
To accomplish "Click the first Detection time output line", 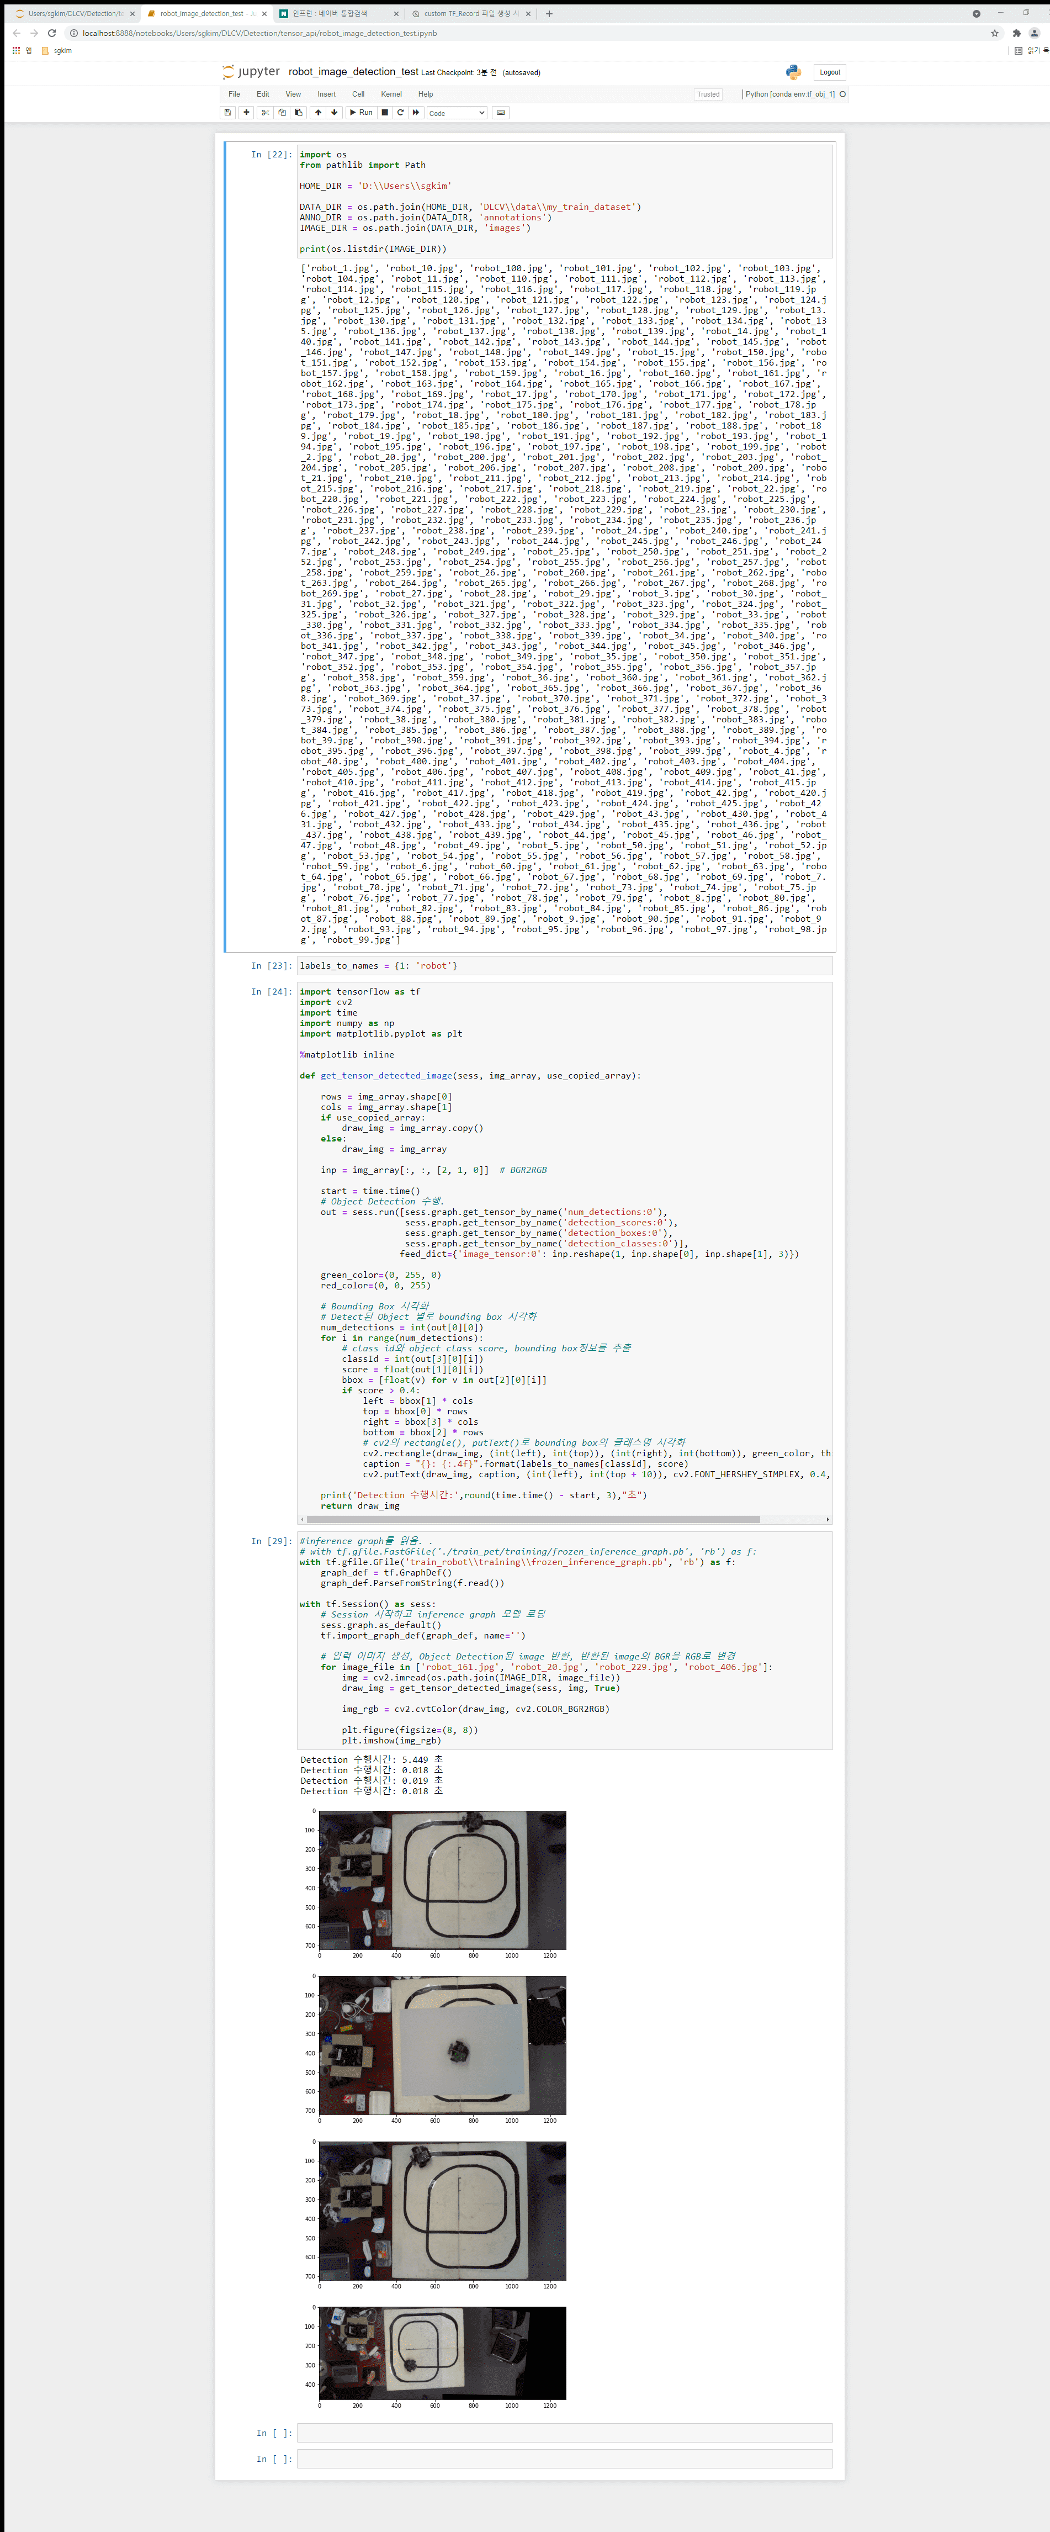I will point(372,1759).
